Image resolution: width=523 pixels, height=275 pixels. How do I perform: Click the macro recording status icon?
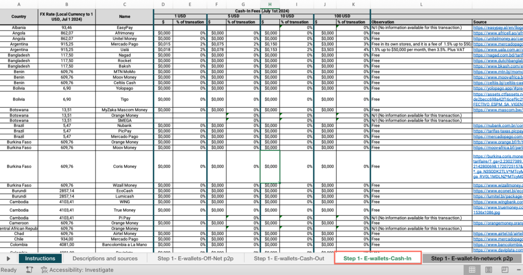click(29, 270)
